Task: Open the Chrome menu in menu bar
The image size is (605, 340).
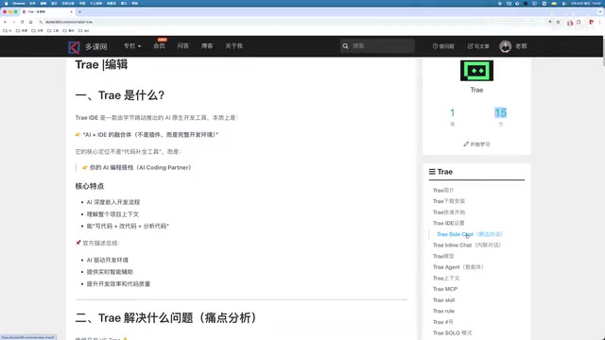Action: pos(18,3)
